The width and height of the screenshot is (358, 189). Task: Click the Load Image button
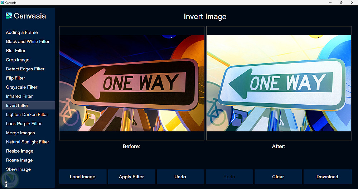83,177
